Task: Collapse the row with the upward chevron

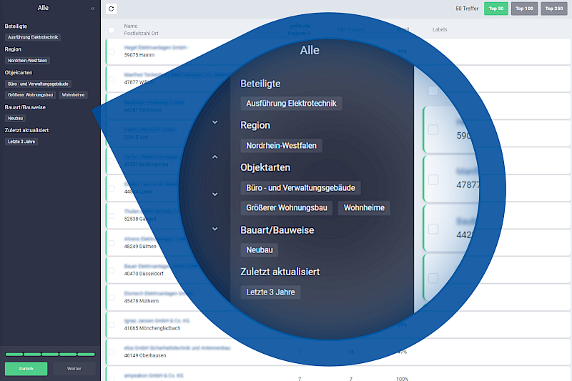Action: [215, 157]
